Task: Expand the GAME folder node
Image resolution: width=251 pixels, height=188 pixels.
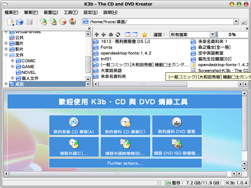Action: pyautogui.click(x=13, y=67)
